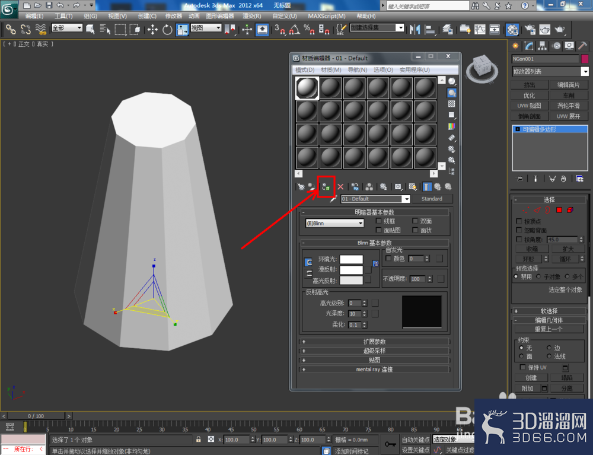Toggle the Percent Snap tool
The height and width of the screenshot is (455, 593).
pos(309,29)
